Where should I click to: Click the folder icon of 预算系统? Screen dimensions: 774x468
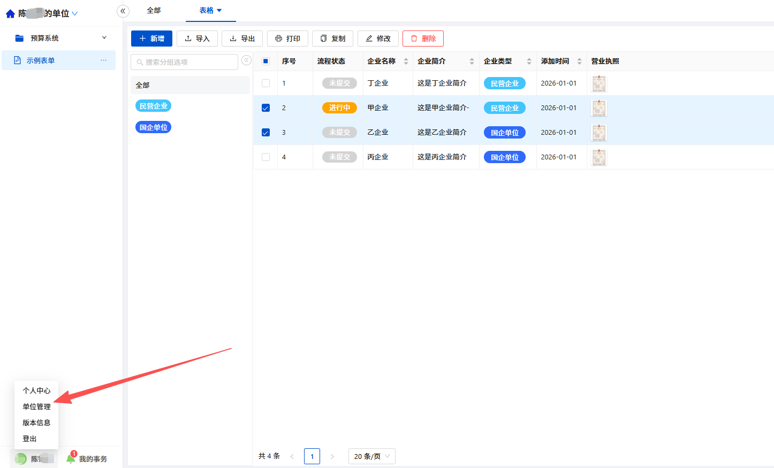click(19, 38)
